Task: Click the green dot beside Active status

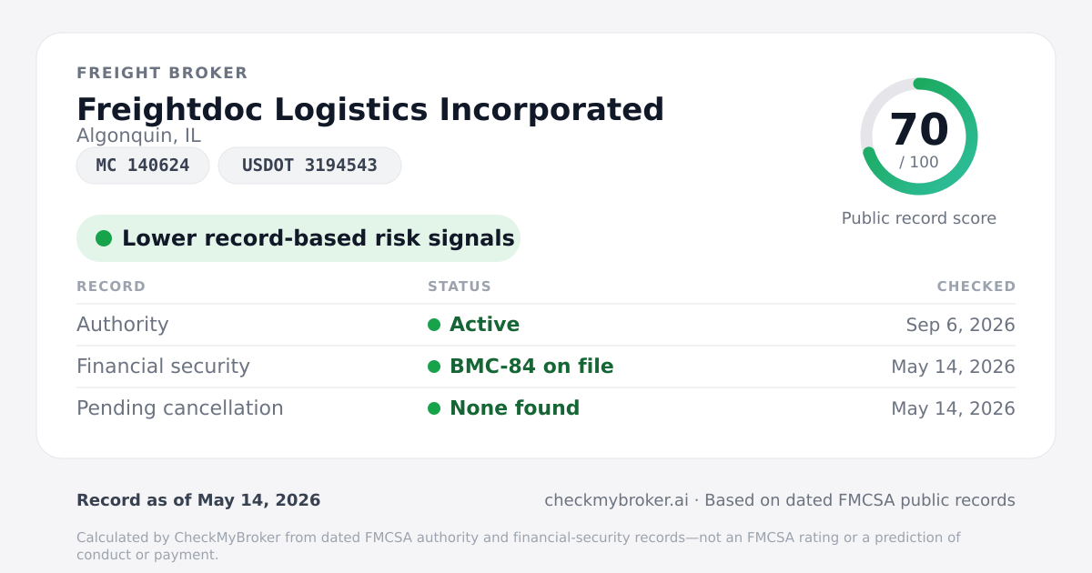Action: [x=434, y=325]
